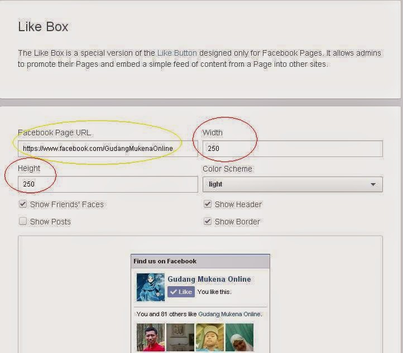Uncheck Show Friends' Faces checkbox
Screen dimensions: 403x353
coord(23,204)
